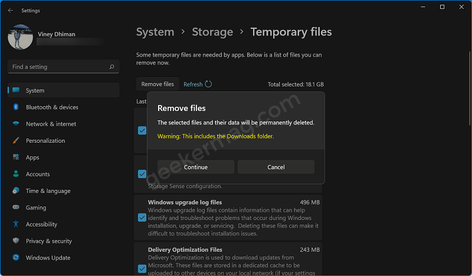This screenshot has width=472, height=276.
Task: Open Windows Update page
Action: click(x=48, y=258)
